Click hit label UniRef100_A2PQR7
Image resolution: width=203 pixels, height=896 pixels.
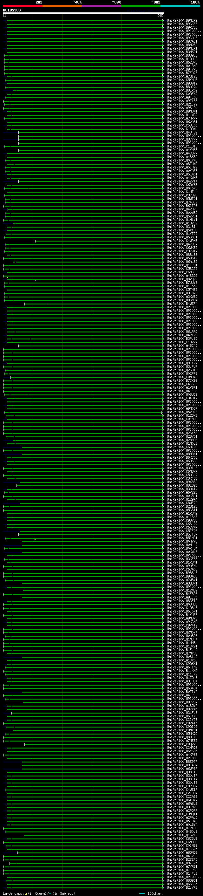[x=182, y=811]
